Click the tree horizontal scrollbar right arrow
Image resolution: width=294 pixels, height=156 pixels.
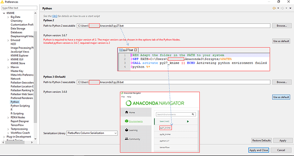coord(32,142)
